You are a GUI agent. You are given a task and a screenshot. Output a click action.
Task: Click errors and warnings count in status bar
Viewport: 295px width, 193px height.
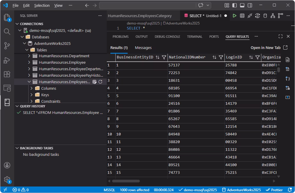point(21,190)
